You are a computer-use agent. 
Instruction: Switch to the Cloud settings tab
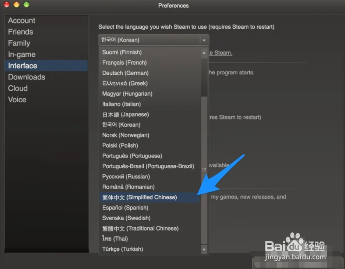coord(46,88)
